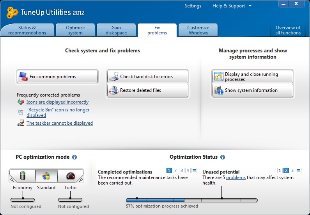Click Show system information button
The width and height of the screenshot is (310, 215).
[253, 90]
